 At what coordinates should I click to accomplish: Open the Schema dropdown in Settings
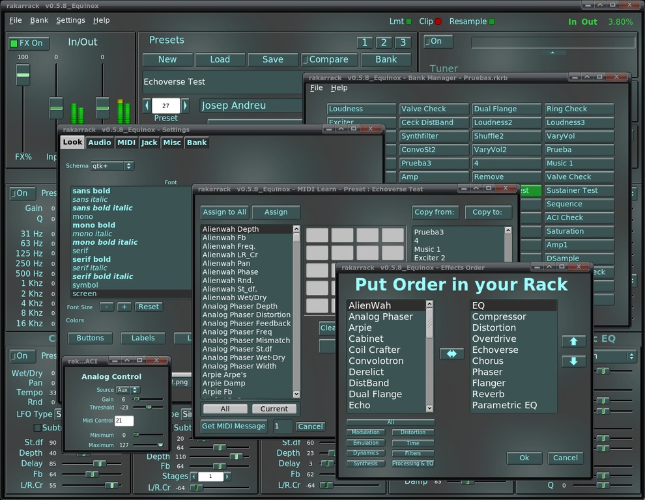112,166
